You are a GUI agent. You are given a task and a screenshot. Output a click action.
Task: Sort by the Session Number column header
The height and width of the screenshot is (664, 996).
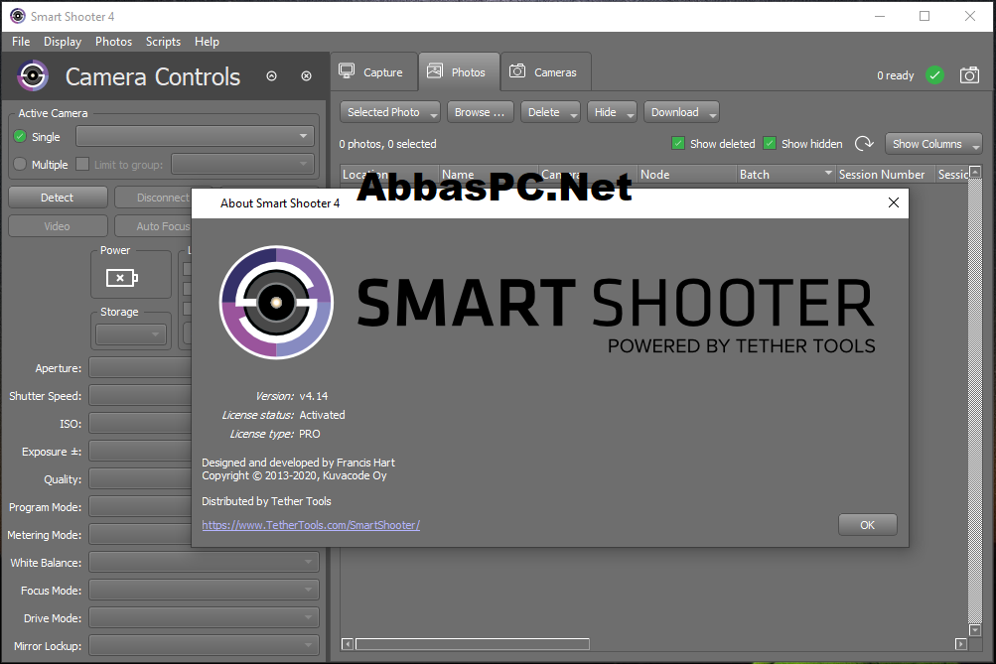(x=884, y=174)
